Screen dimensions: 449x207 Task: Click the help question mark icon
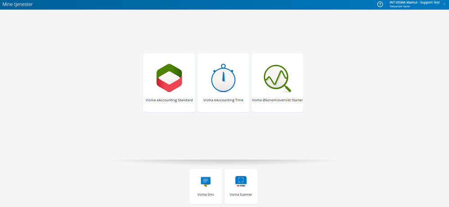pyautogui.click(x=380, y=4)
